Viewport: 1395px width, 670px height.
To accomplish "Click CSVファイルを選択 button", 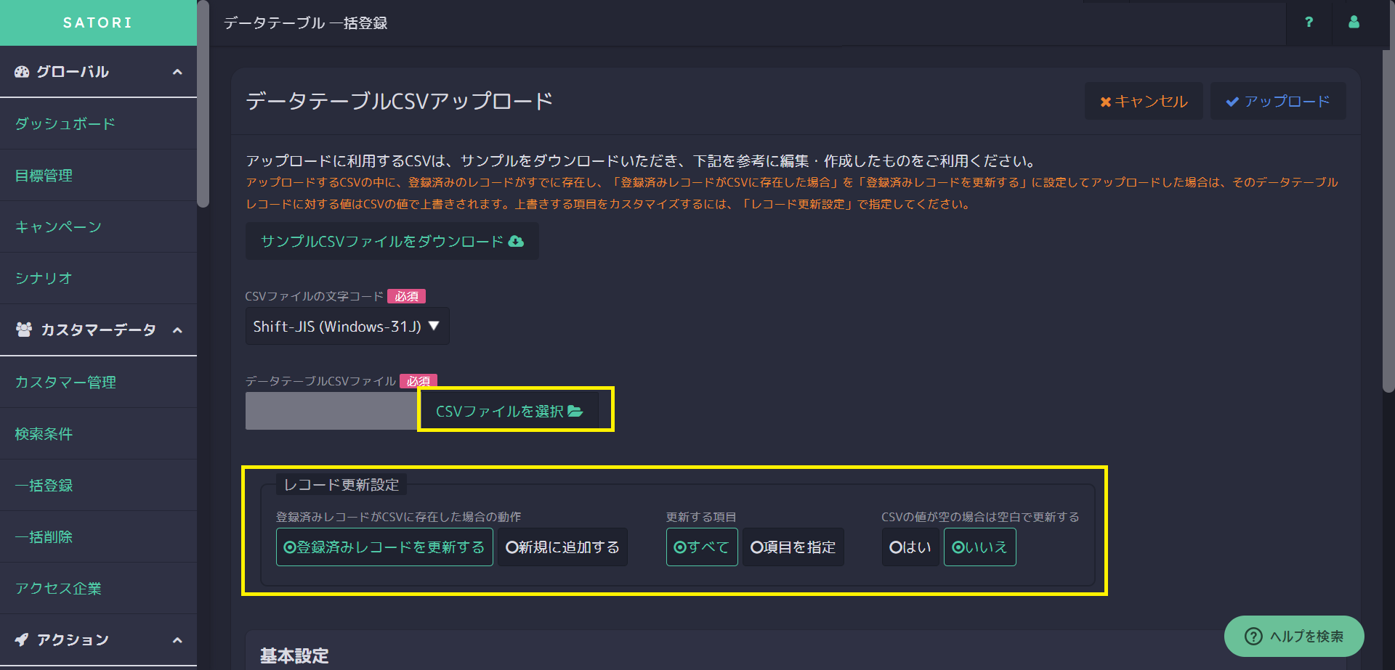I will (x=509, y=412).
